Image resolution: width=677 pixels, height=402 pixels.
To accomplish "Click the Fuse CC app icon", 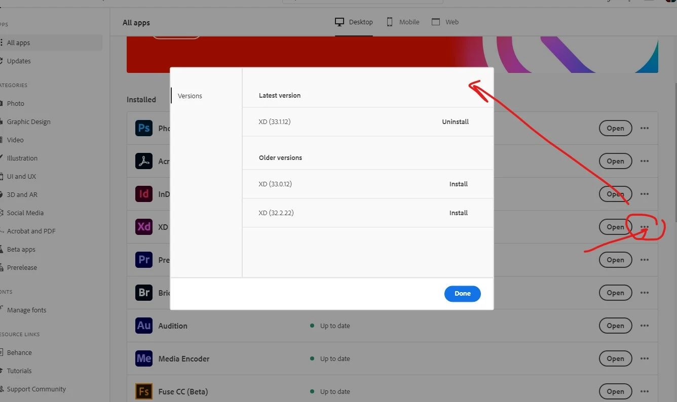I will point(144,391).
